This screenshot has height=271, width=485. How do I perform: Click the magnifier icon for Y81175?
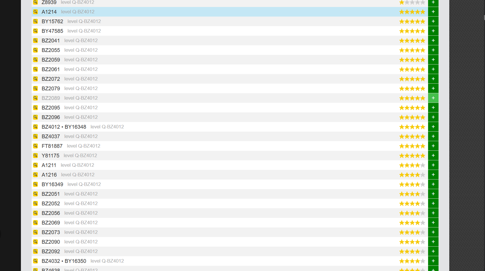click(35, 156)
